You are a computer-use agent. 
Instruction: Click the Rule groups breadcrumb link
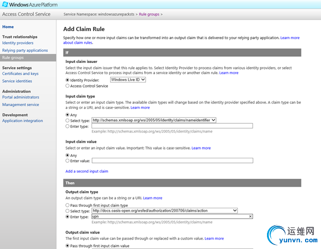click(x=149, y=14)
